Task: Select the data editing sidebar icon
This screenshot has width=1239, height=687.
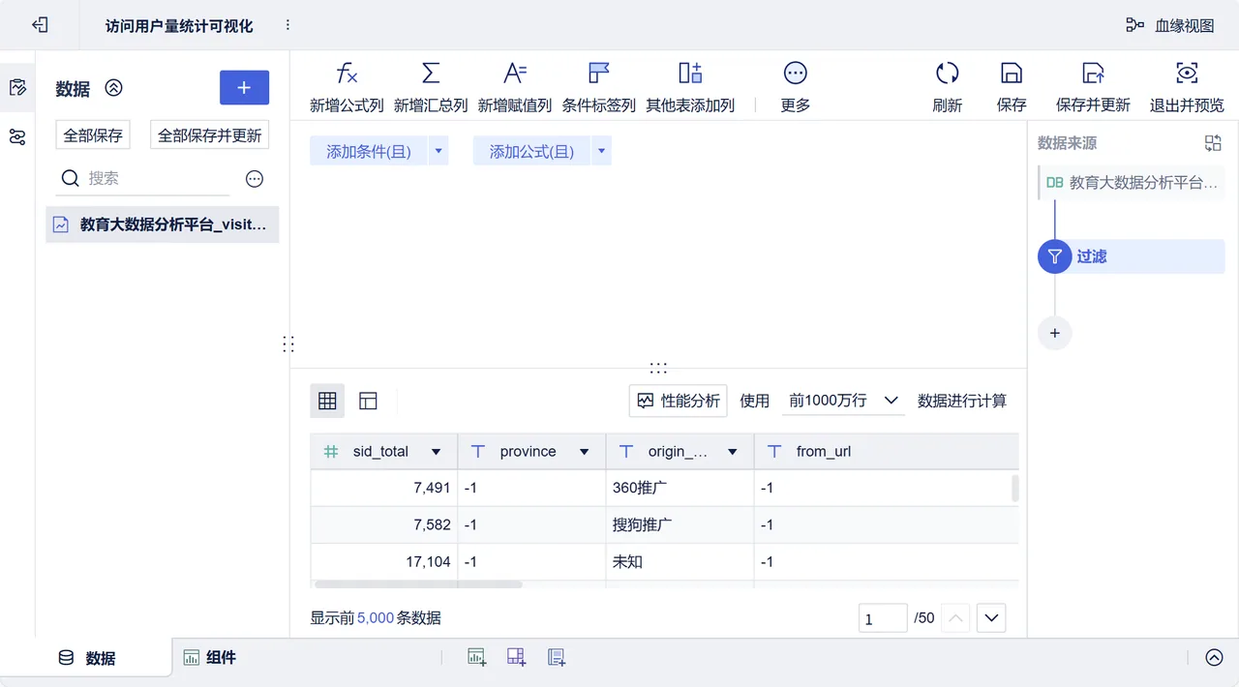Action: point(17,88)
